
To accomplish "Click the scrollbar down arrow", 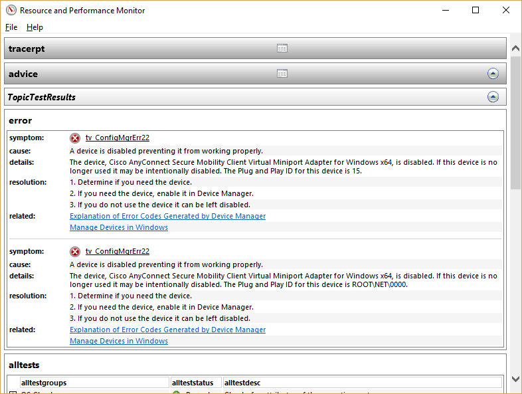I will pos(515,379).
